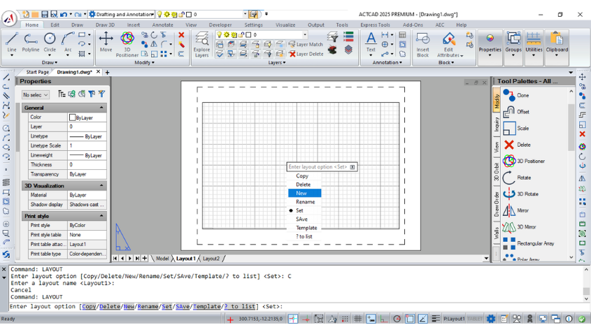
Task: Toggle snap dots in status bar
Action: tap(345, 319)
